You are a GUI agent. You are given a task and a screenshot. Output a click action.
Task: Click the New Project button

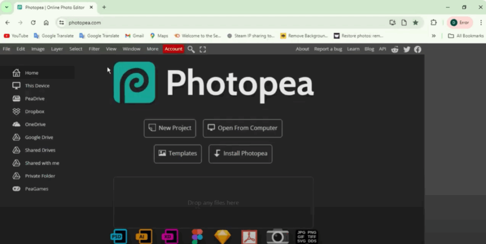[x=170, y=128]
